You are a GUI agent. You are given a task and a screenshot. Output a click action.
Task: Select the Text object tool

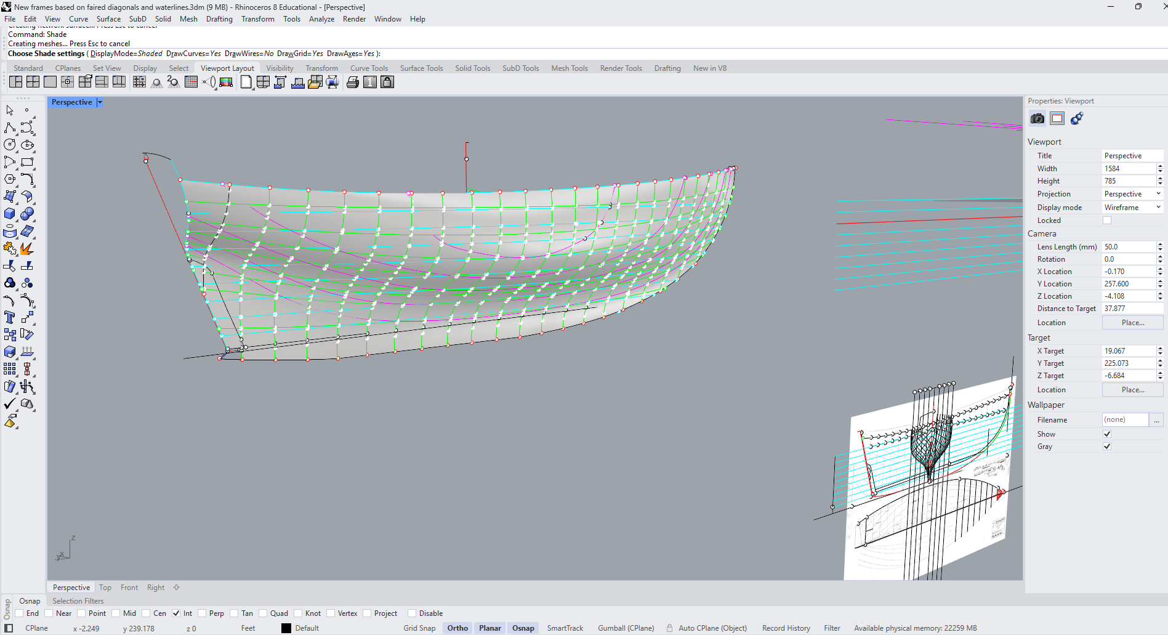click(10, 317)
